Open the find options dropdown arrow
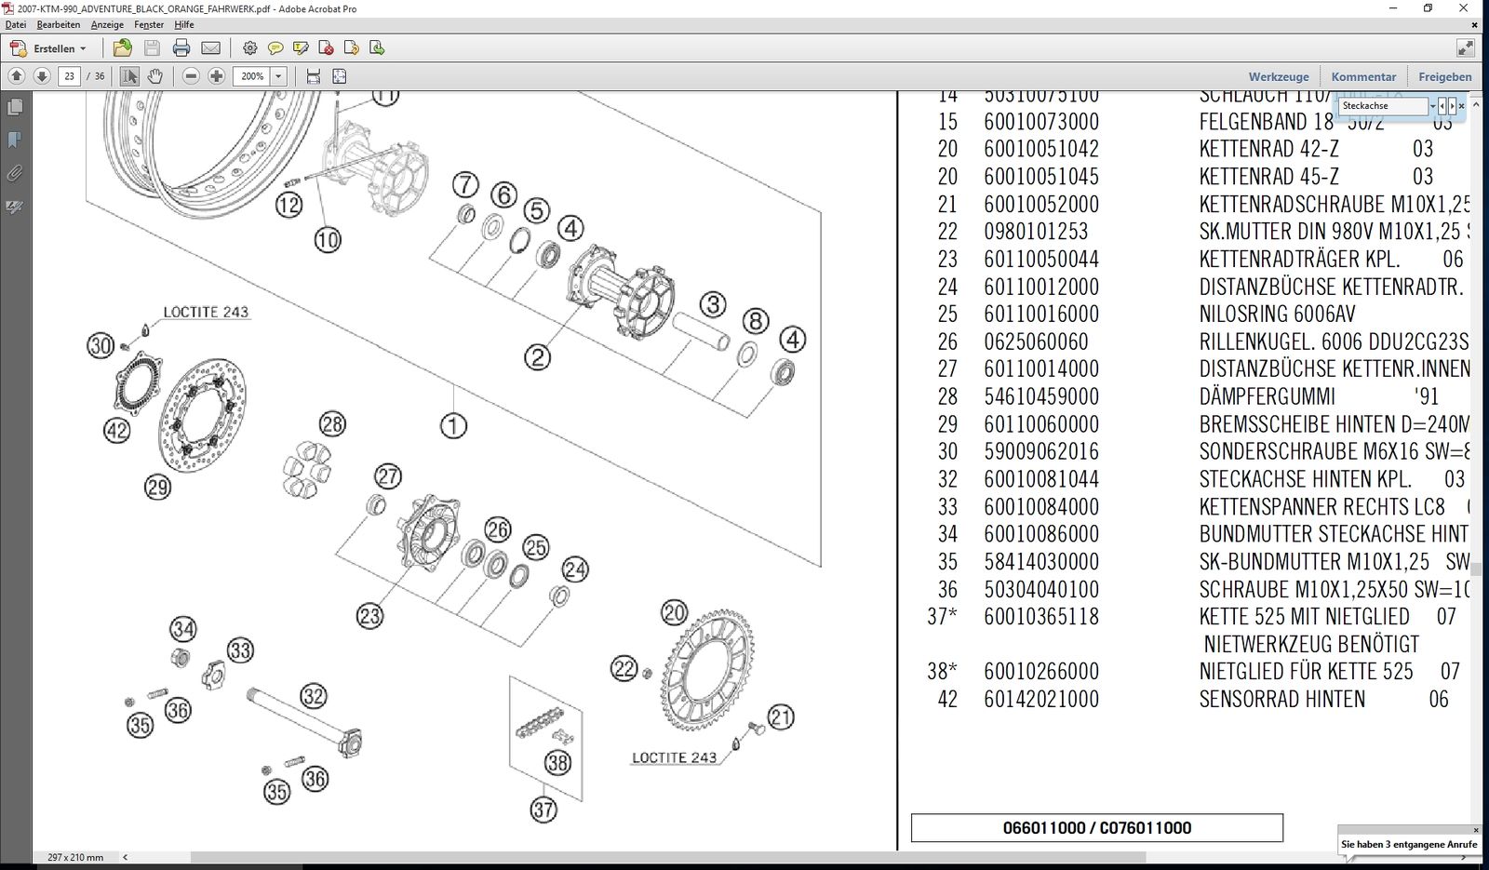Image resolution: width=1489 pixels, height=870 pixels. click(1431, 106)
